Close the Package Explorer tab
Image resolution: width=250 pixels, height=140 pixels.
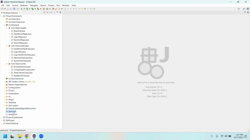20,13
